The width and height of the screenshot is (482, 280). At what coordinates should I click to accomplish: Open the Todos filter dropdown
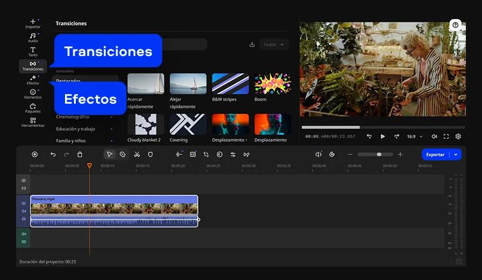pyautogui.click(x=274, y=45)
